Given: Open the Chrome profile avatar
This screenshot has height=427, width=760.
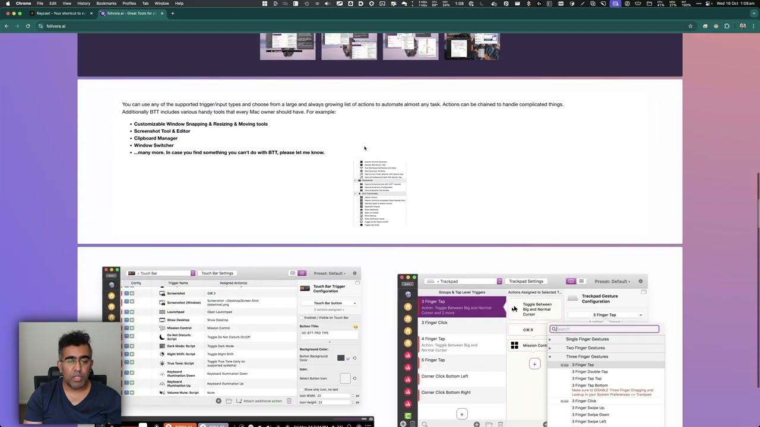Looking at the screenshot, I should (x=743, y=26).
